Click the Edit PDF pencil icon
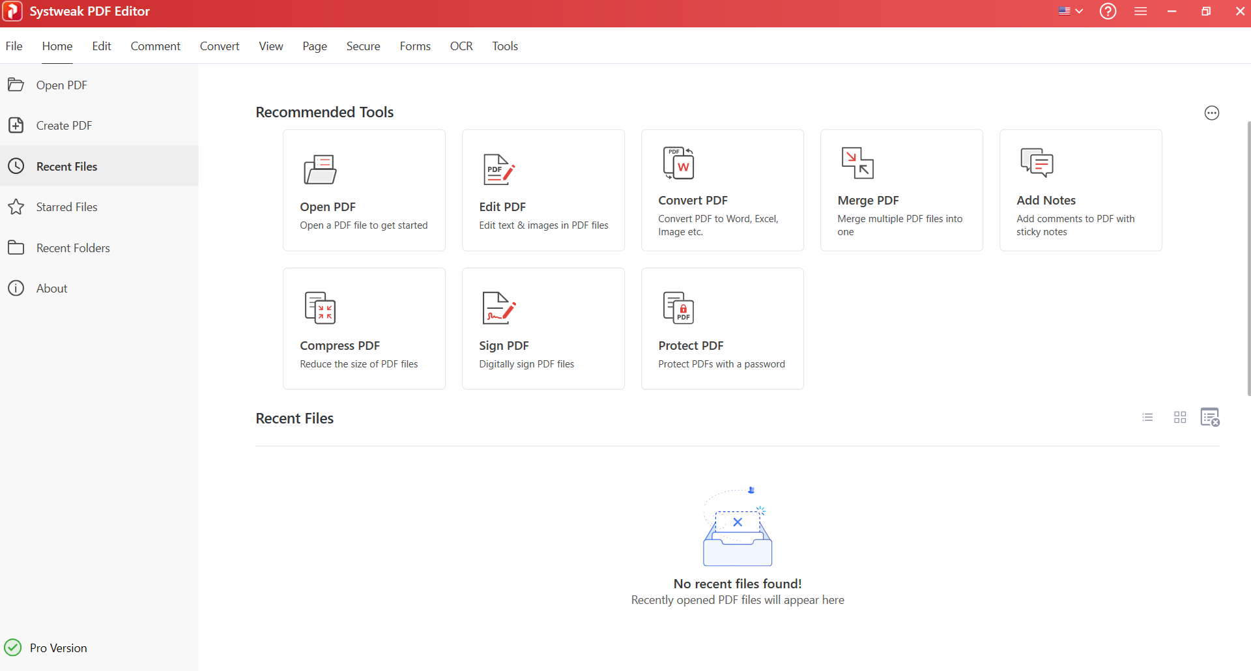 [499, 169]
